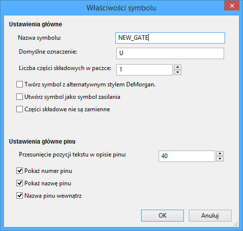Click the resize grip in the dialog corner

coord(236,224)
